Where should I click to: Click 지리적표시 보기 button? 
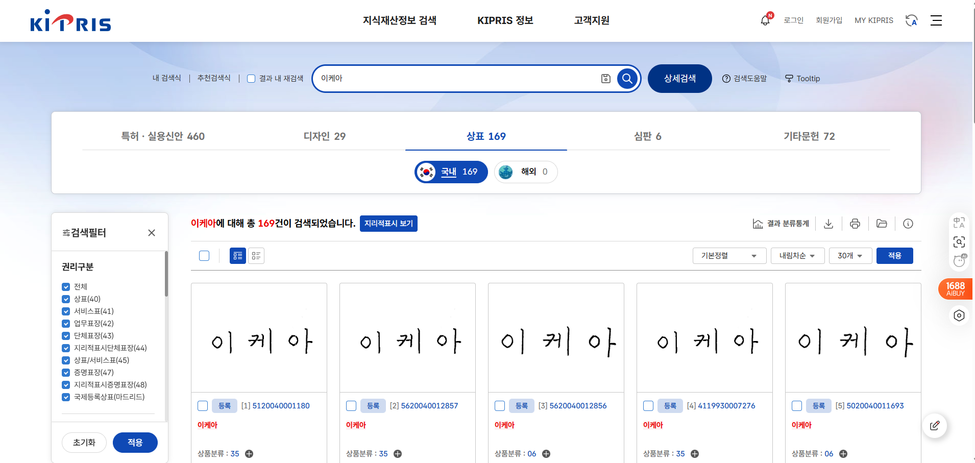click(388, 224)
